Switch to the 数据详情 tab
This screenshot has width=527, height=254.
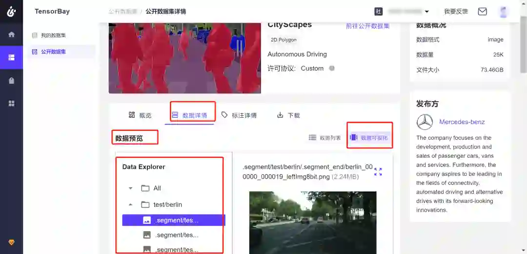pyautogui.click(x=189, y=115)
